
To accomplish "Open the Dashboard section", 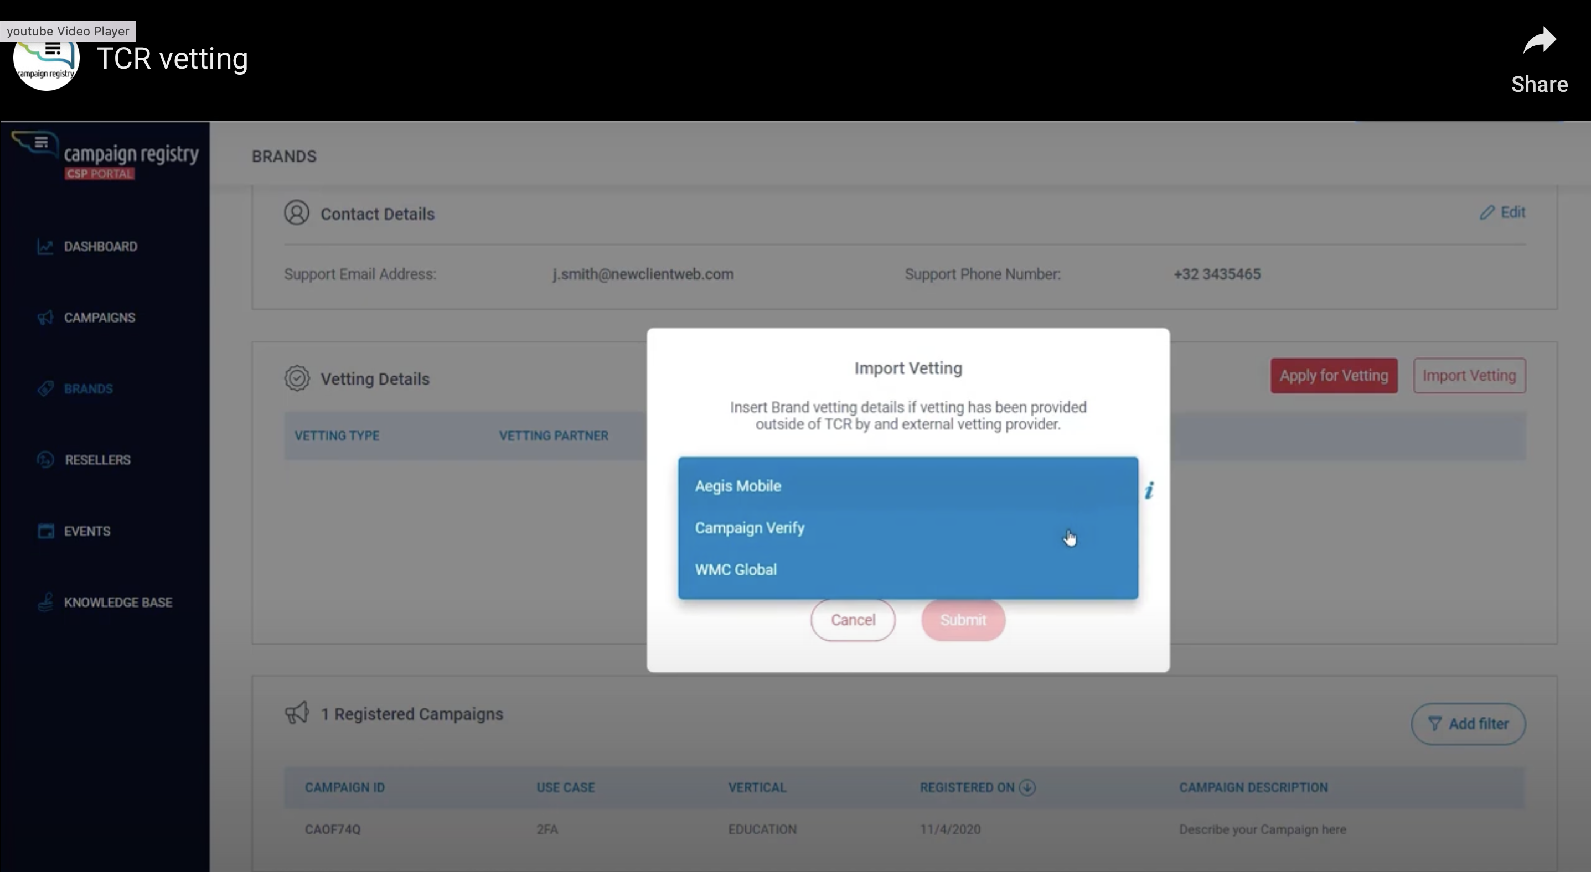I will (x=100, y=246).
